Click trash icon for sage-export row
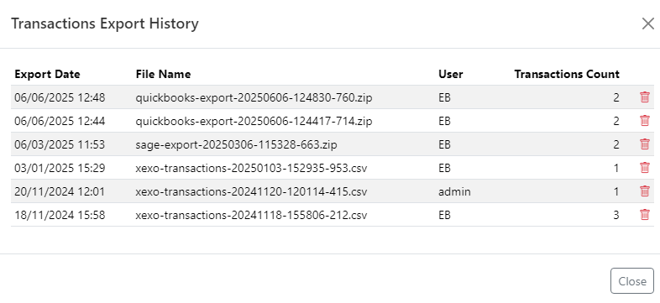This screenshot has width=660, height=303. coord(644,144)
